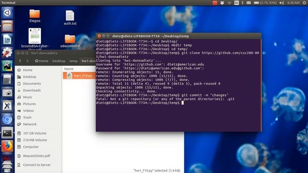The height and width of the screenshot is (173, 308).
Task: Open System Settings wrench-gear launcher icon
Action: (x=7, y=52)
